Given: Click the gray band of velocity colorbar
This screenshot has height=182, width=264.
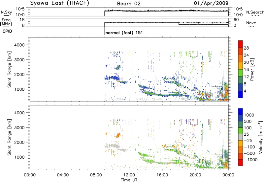Looking at the screenshot, I should (x=241, y=137).
